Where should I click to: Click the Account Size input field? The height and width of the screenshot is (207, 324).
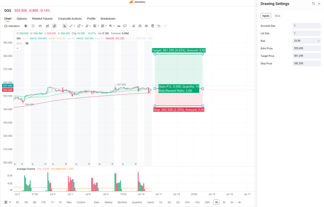point(307,26)
